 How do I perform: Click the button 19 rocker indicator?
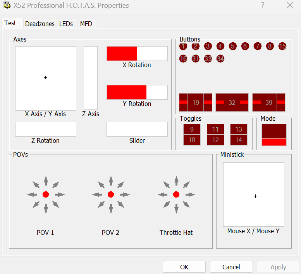196,102
